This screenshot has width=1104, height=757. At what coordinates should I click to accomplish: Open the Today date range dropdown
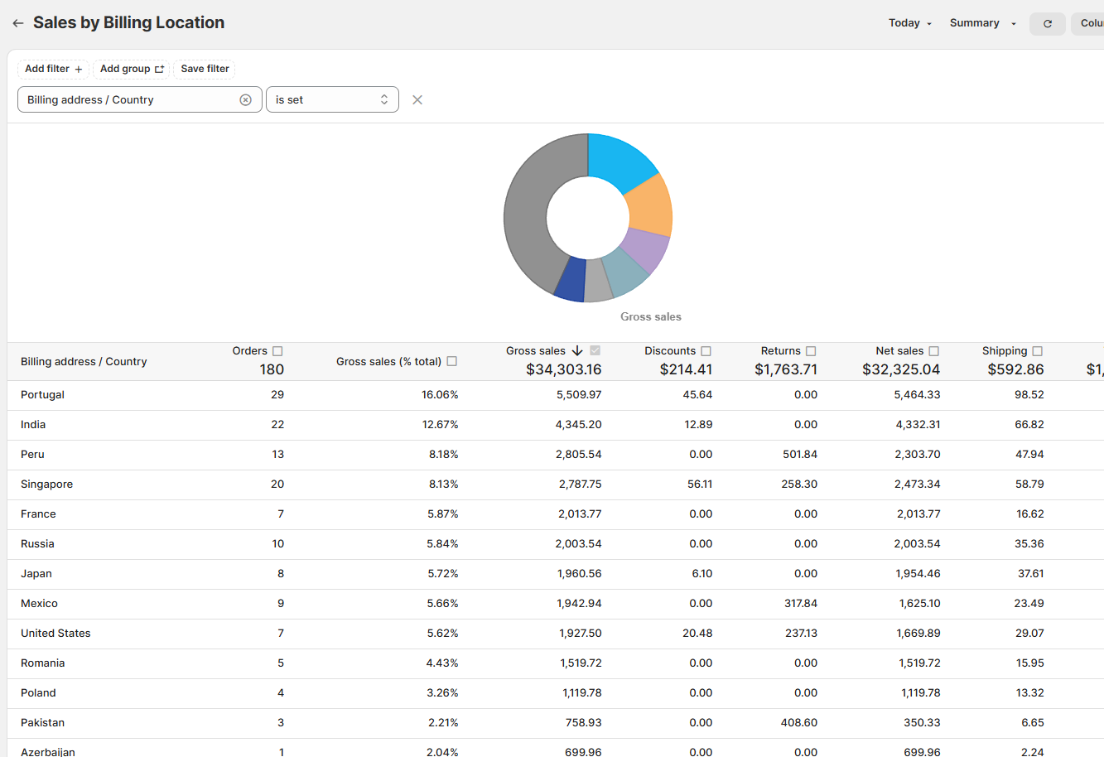click(x=909, y=23)
